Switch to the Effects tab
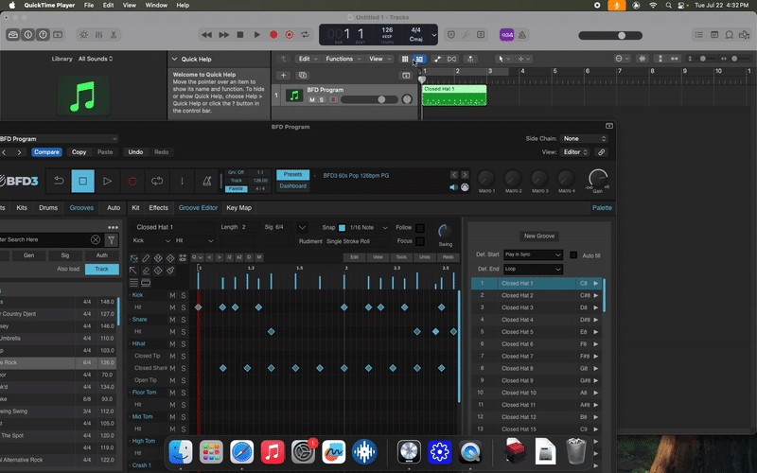This screenshot has height=473, width=757. click(158, 207)
